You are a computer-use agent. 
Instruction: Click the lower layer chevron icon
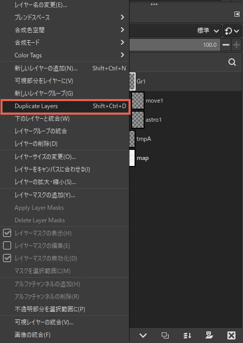(143, 335)
